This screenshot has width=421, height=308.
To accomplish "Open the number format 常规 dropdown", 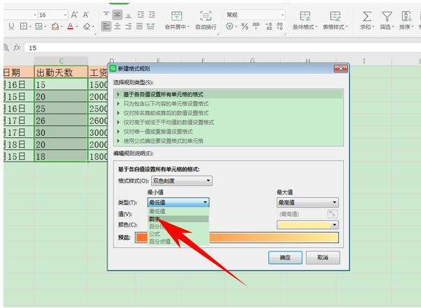I will click(x=282, y=15).
